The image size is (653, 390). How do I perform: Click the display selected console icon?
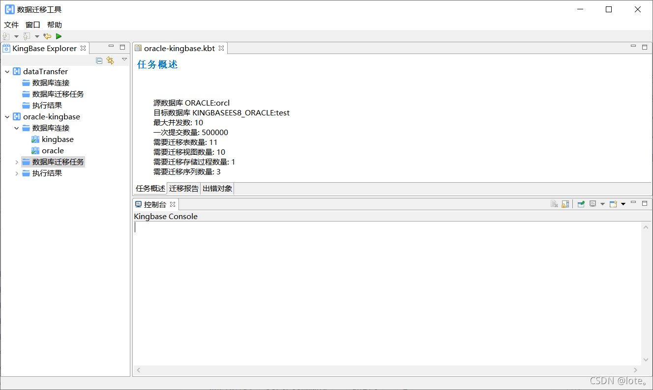pos(593,204)
